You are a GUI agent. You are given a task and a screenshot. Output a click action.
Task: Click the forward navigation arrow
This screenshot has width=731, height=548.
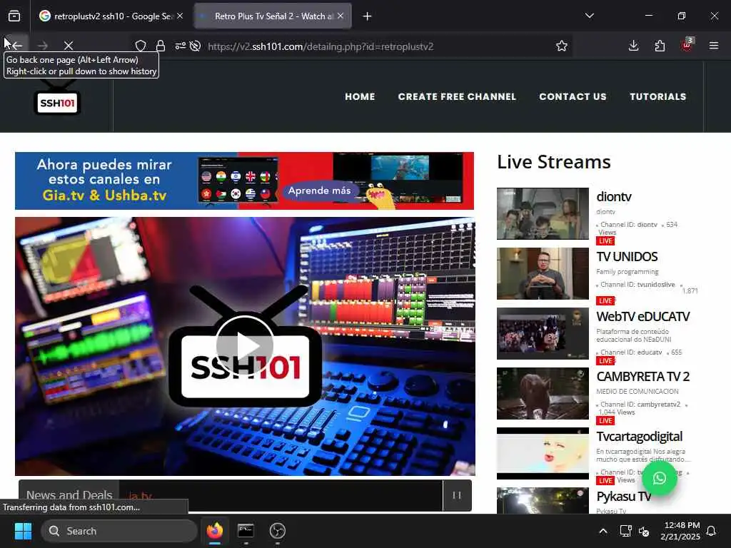tap(42, 46)
